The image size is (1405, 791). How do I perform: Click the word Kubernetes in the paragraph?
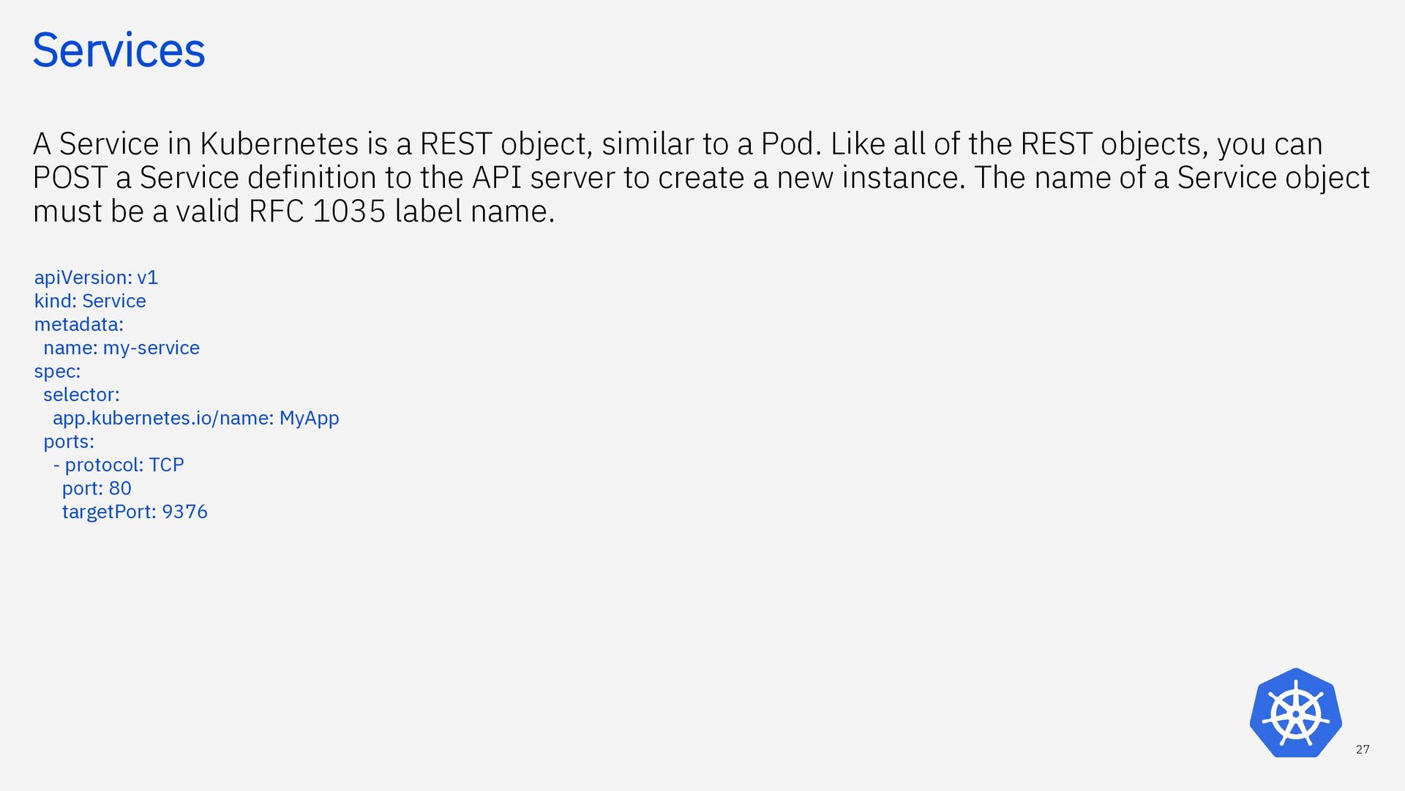click(279, 143)
